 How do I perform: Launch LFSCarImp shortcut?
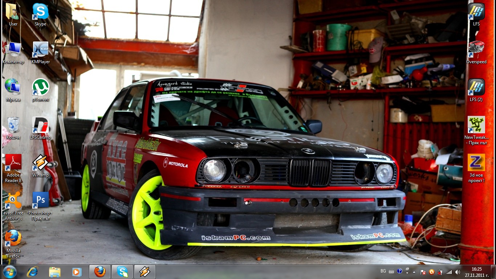click(x=40, y=128)
